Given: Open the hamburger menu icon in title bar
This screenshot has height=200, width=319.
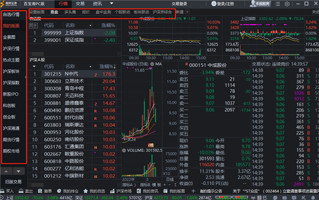Looking at the screenshot, I should (278, 4).
